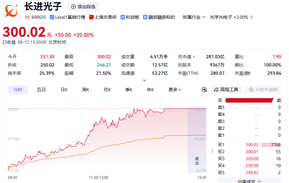
Task: Click stock code 688635
Action: coord(39,17)
